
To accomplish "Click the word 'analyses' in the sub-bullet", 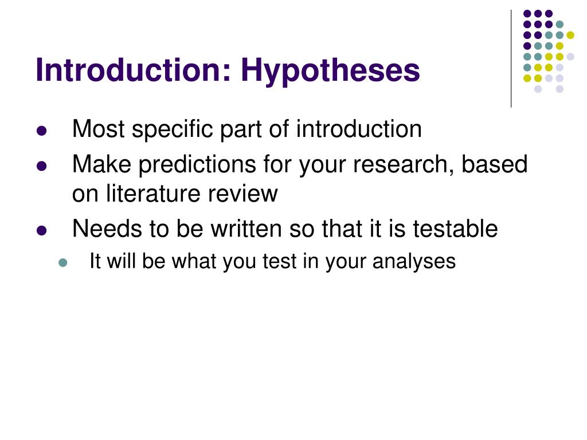I will click(414, 262).
